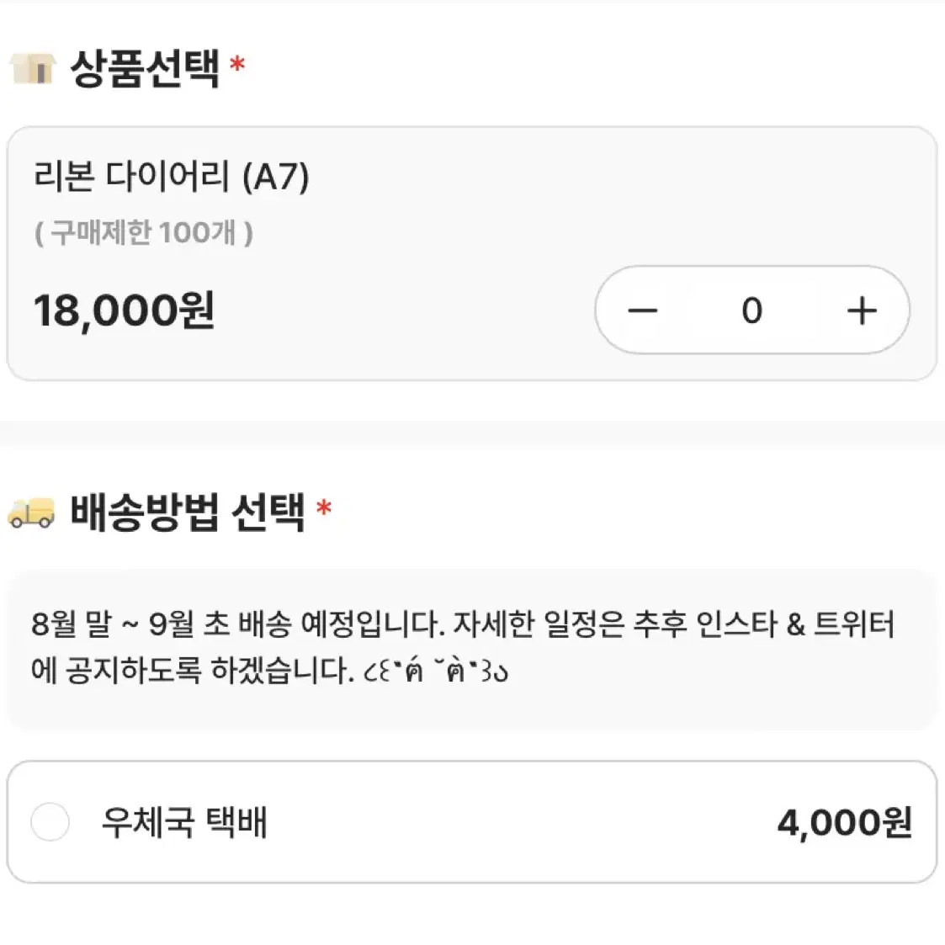Screen dimensions: 945x945
Task: Click the quantity stepper pill control
Action: [x=752, y=310]
